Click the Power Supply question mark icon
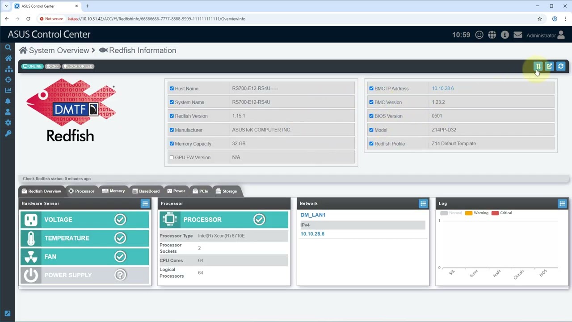The image size is (572, 322). tap(120, 275)
